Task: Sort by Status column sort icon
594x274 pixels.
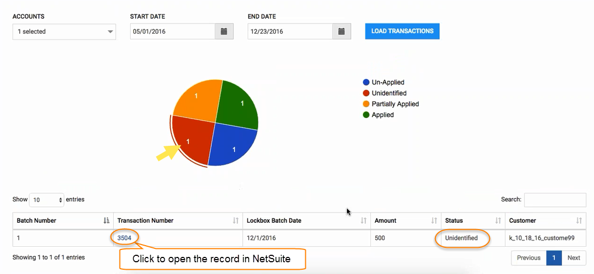Action: click(x=498, y=221)
